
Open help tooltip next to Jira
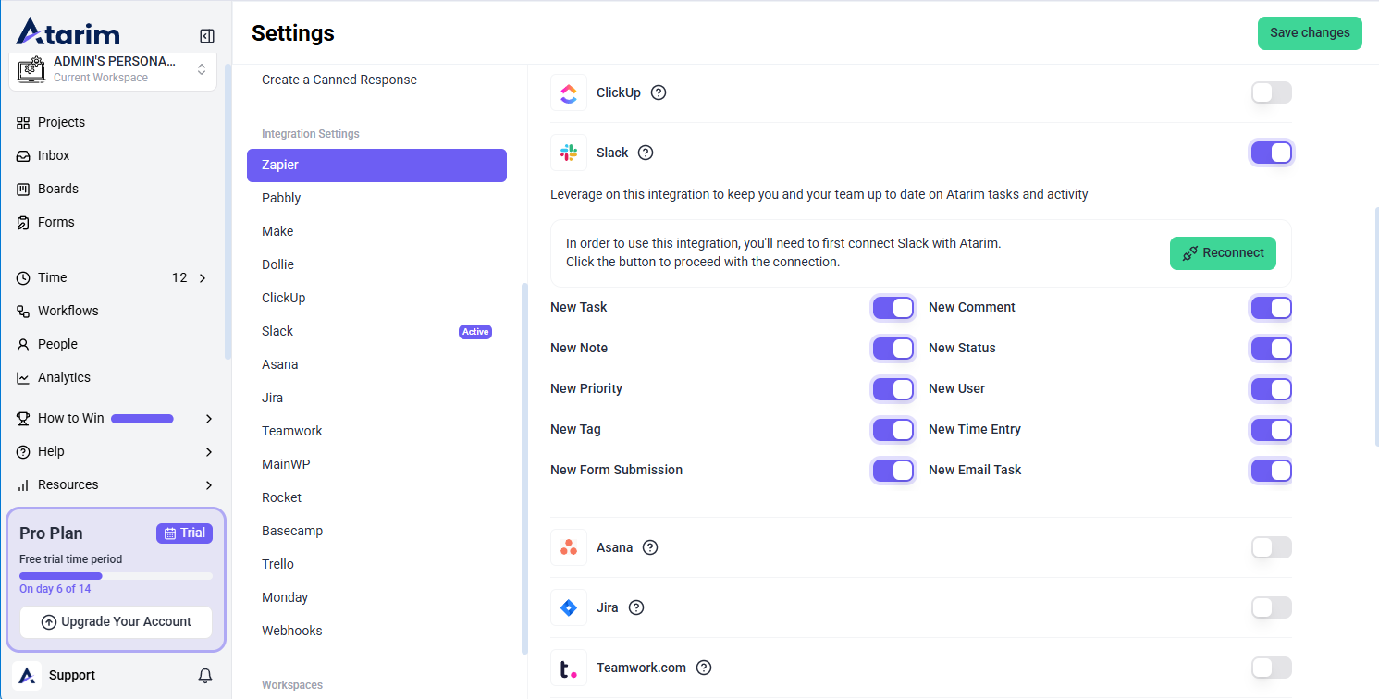636,607
